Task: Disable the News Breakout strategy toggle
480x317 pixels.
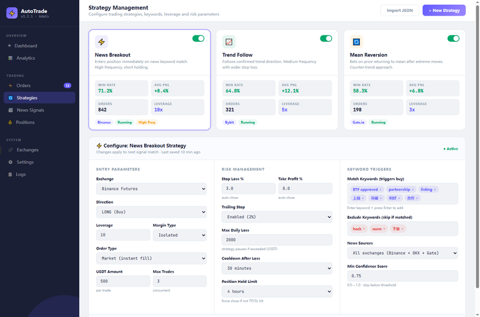Action: [x=198, y=38]
